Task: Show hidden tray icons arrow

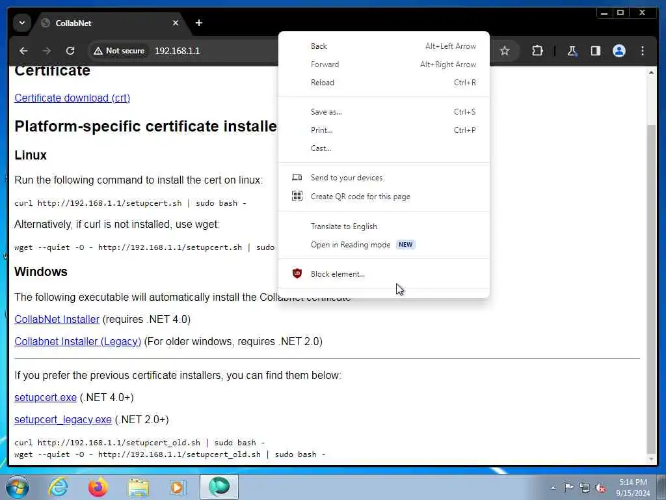Action: (x=553, y=488)
